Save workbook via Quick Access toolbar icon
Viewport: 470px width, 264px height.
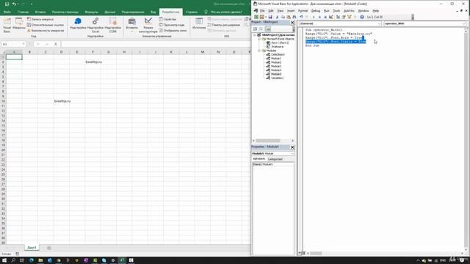point(7,4)
